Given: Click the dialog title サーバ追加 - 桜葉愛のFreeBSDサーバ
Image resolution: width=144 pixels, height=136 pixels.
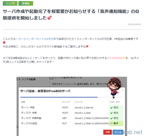Looking at the screenshot, I should 45,91.
